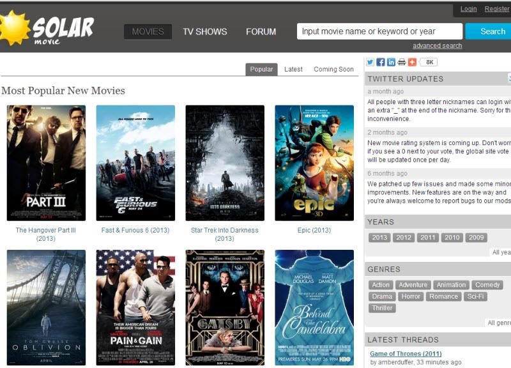Choose the Sci-Fi genre tag
Viewport: 511px width, 368px height.
(x=475, y=296)
